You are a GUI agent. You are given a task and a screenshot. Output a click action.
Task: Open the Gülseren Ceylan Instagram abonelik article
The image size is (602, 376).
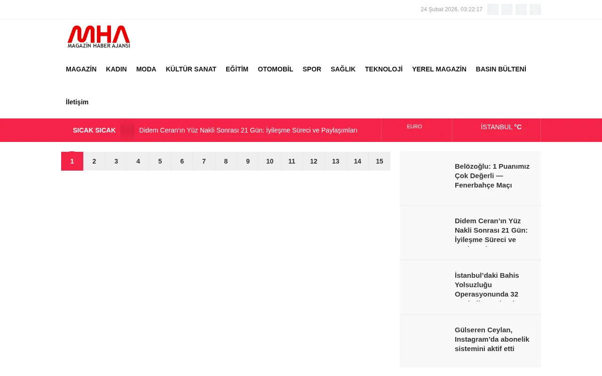click(x=492, y=339)
